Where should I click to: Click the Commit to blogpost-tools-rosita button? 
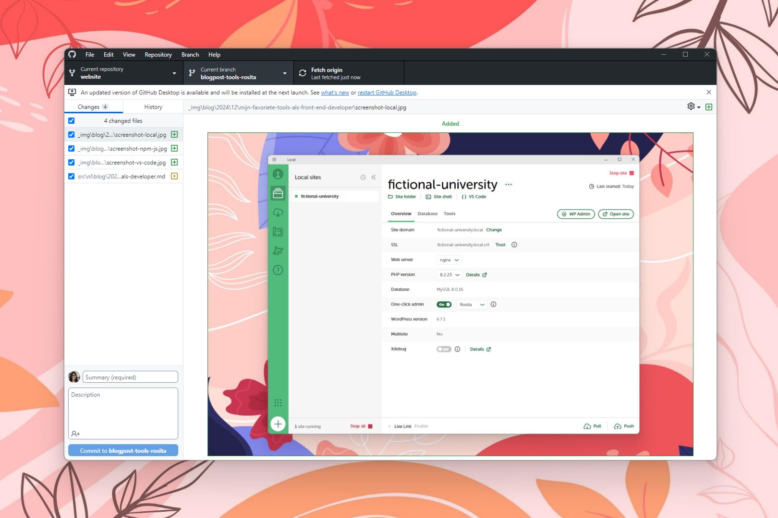123,450
